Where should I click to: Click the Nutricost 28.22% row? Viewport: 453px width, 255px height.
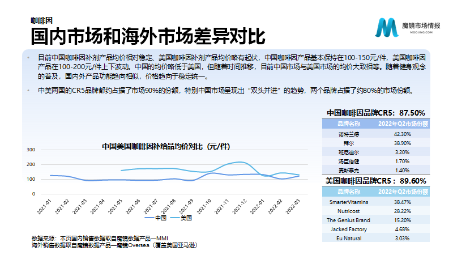(x=376, y=211)
